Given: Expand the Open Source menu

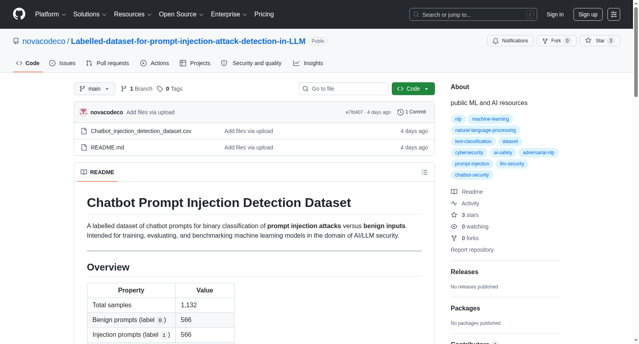Looking at the screenshot, I should click(x=181, y=14).
